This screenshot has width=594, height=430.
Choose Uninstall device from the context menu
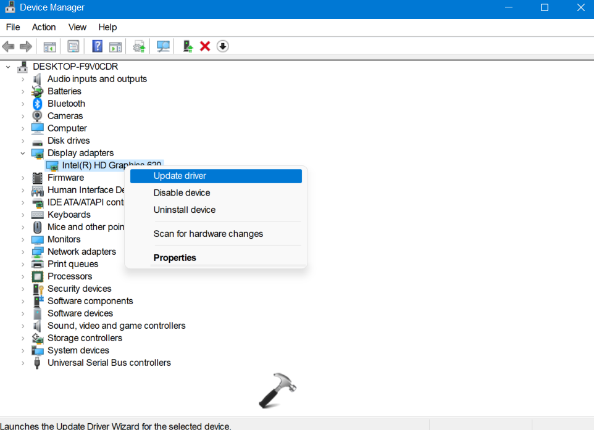point(184,210)
